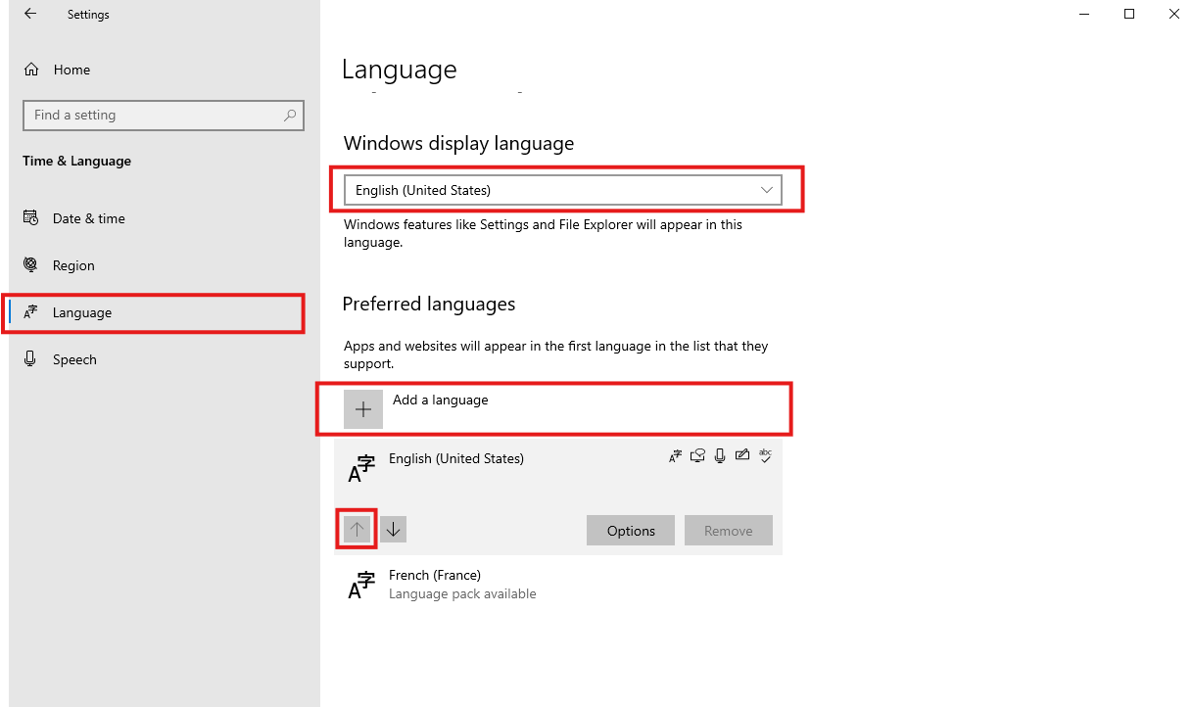The width and height of the screenshot is (1192, 707).
Task: Select Language in the sidebar
Action: [x=82, y=312]
